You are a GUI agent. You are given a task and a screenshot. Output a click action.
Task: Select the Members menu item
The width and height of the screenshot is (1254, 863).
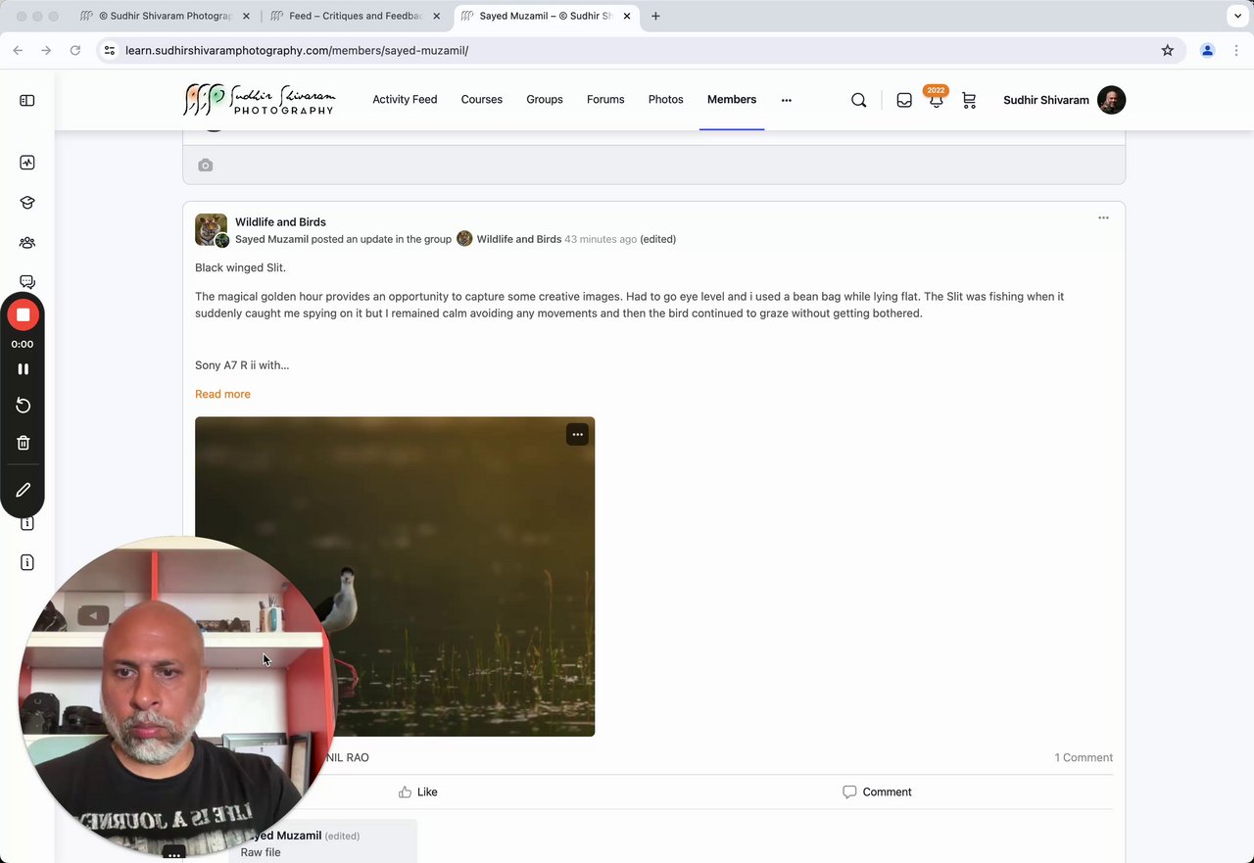pyautogui.click(x=732, y=100)
